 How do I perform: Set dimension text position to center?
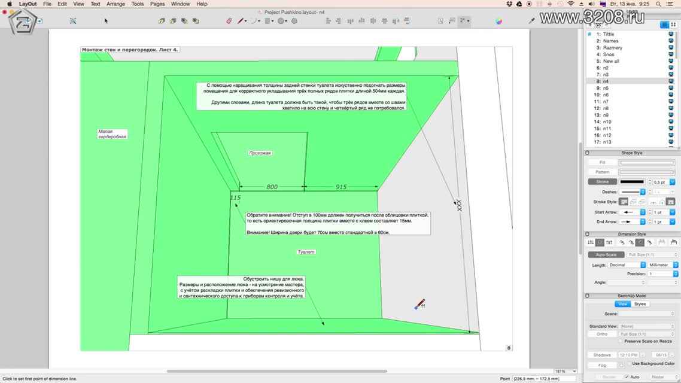(x=600, y=243)
